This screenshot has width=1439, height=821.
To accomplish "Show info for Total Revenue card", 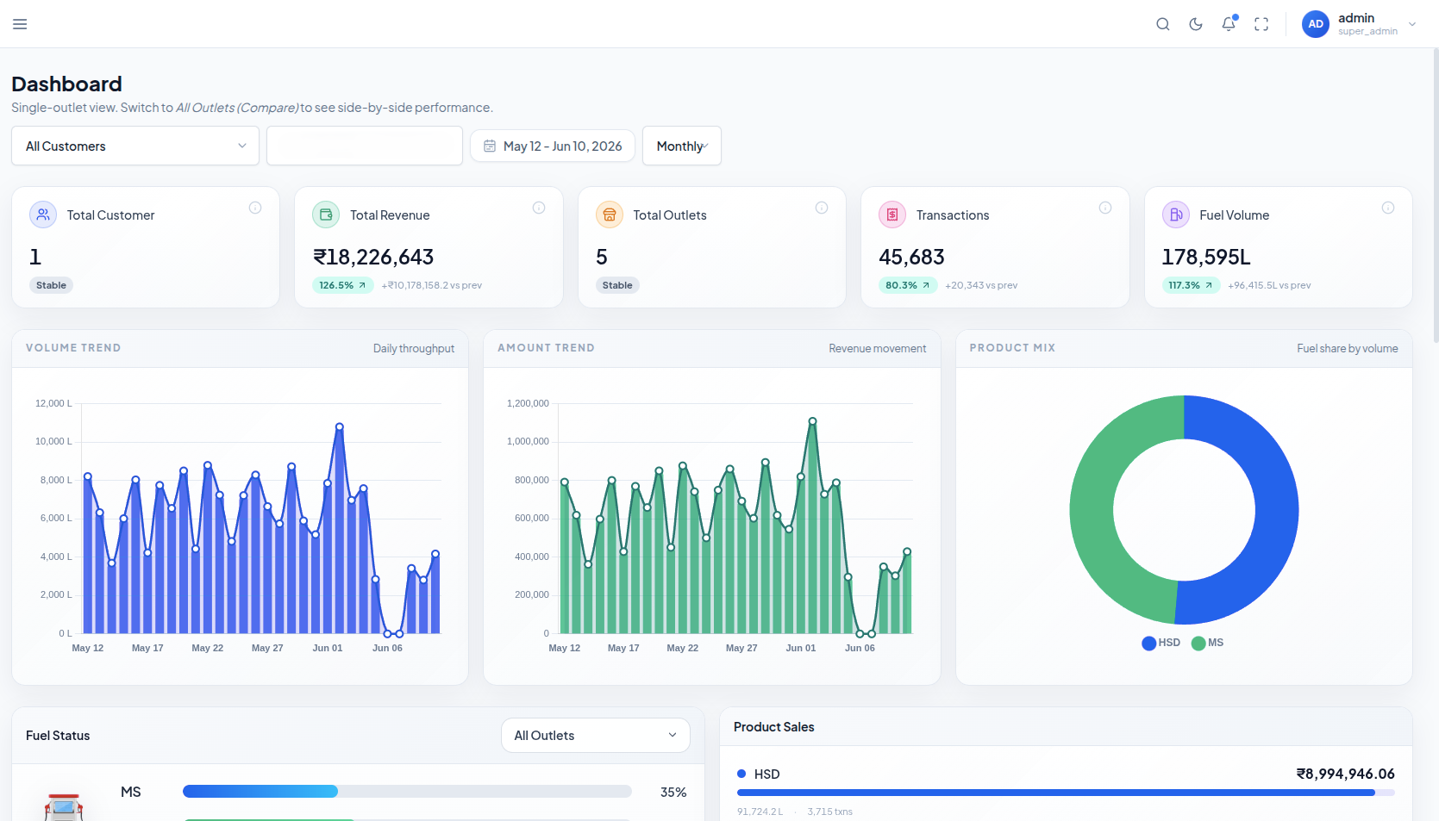I will [x=539, y=208].
